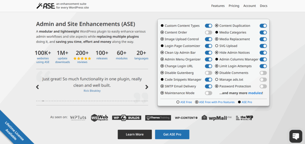Toggle the SVG Upload switch
The image size is (305, 144).
coord(263,46)
